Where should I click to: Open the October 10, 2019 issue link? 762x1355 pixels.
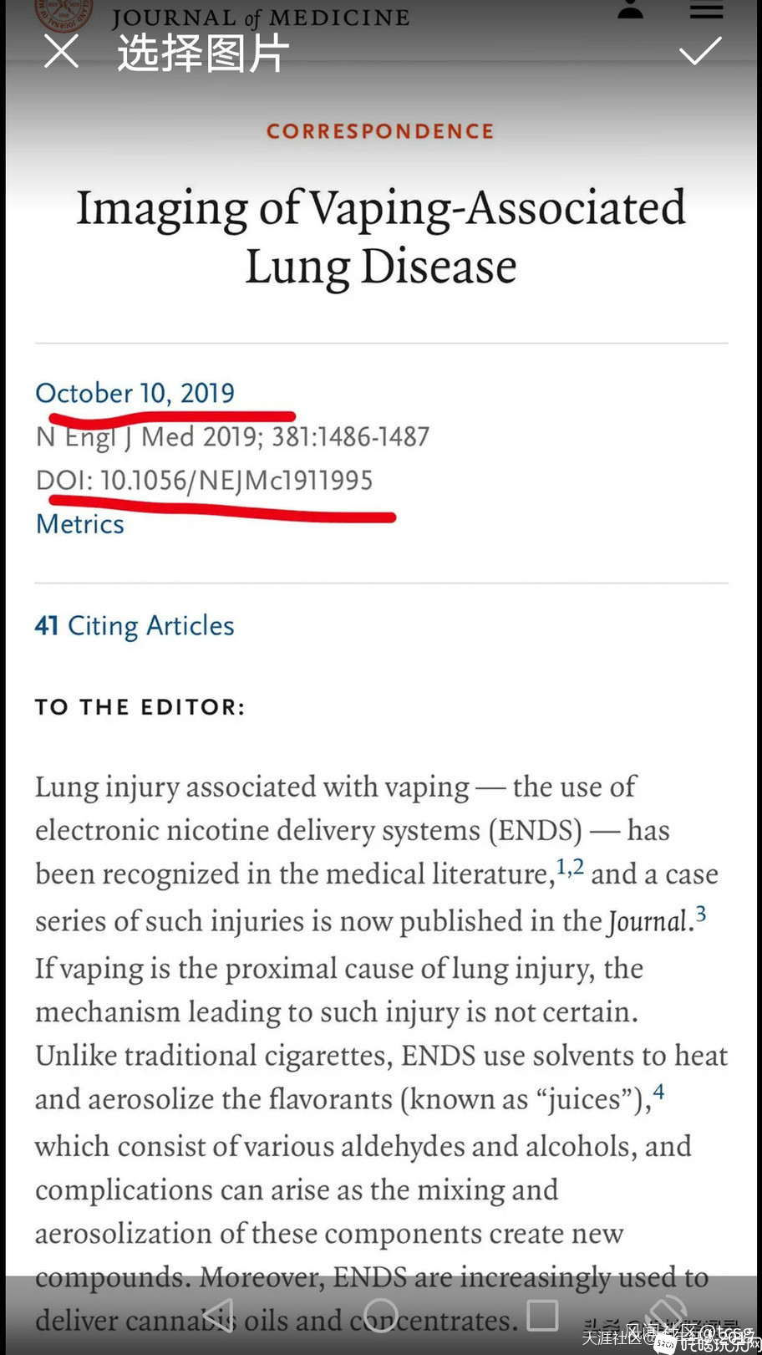(135, 393)
